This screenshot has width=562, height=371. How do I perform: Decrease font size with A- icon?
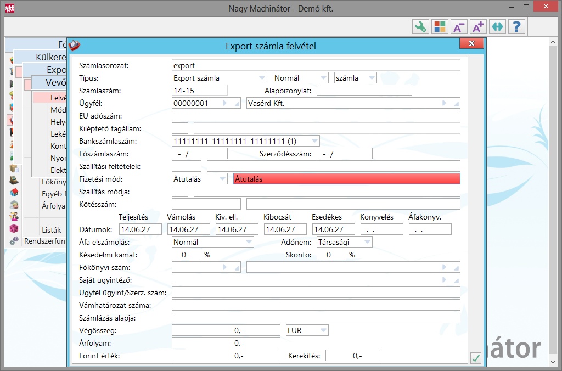click(459, 27)
